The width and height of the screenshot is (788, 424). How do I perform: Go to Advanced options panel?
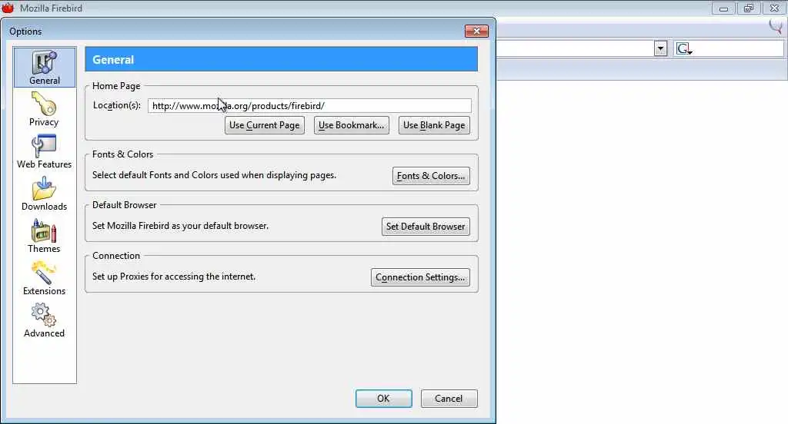pos(44,320)
